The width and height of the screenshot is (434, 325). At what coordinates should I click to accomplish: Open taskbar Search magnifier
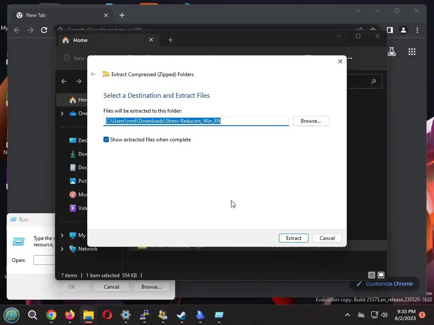(32, 315)
